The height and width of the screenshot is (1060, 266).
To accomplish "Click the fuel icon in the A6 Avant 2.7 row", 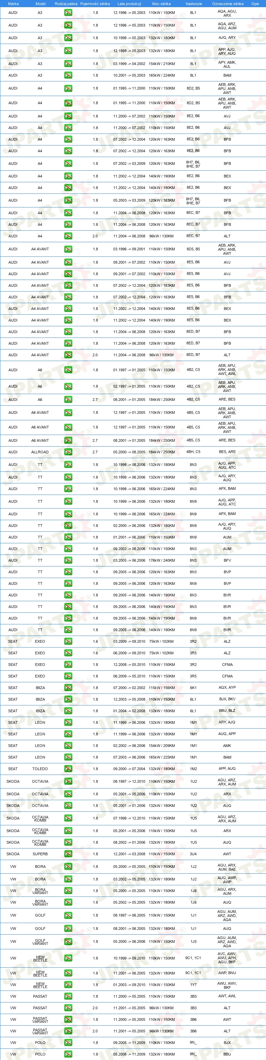I will pos(68,440).
